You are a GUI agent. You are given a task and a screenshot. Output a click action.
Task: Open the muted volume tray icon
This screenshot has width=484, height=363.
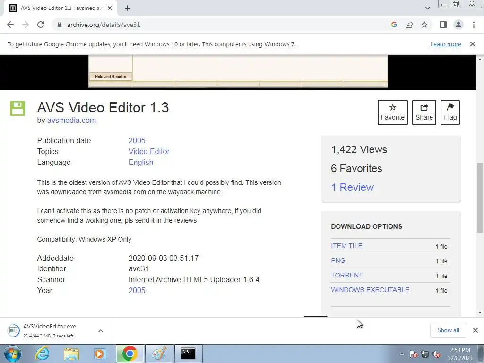point(436,354)
